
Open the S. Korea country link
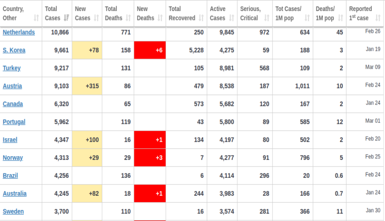pos(14,50)
